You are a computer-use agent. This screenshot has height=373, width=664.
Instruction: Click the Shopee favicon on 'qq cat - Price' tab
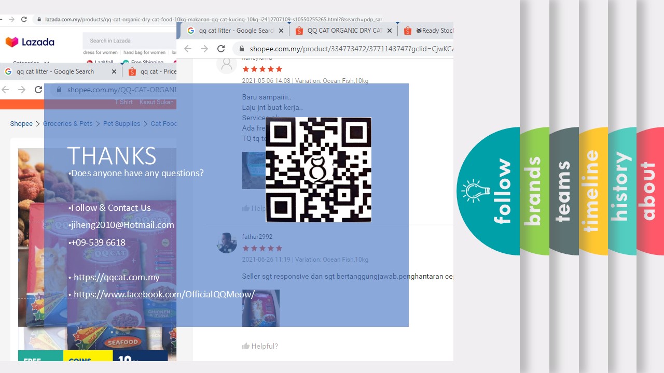(x=132, y=71)
